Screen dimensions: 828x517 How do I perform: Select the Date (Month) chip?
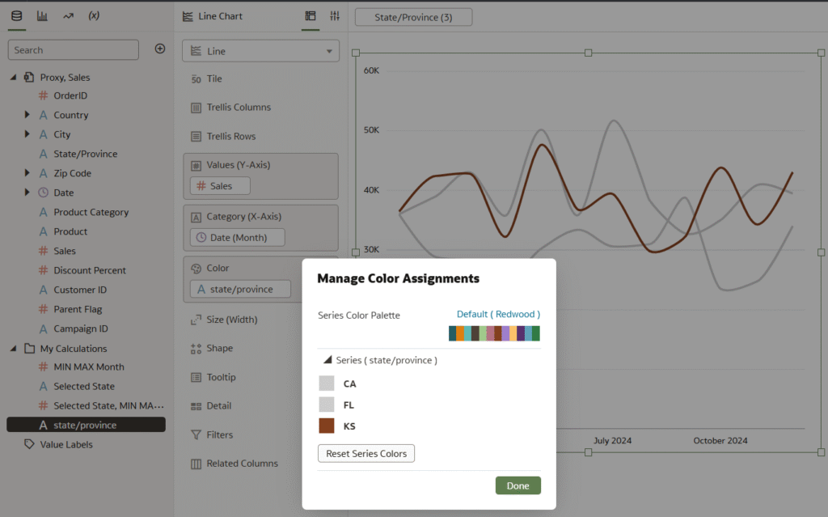click(238, 237)
